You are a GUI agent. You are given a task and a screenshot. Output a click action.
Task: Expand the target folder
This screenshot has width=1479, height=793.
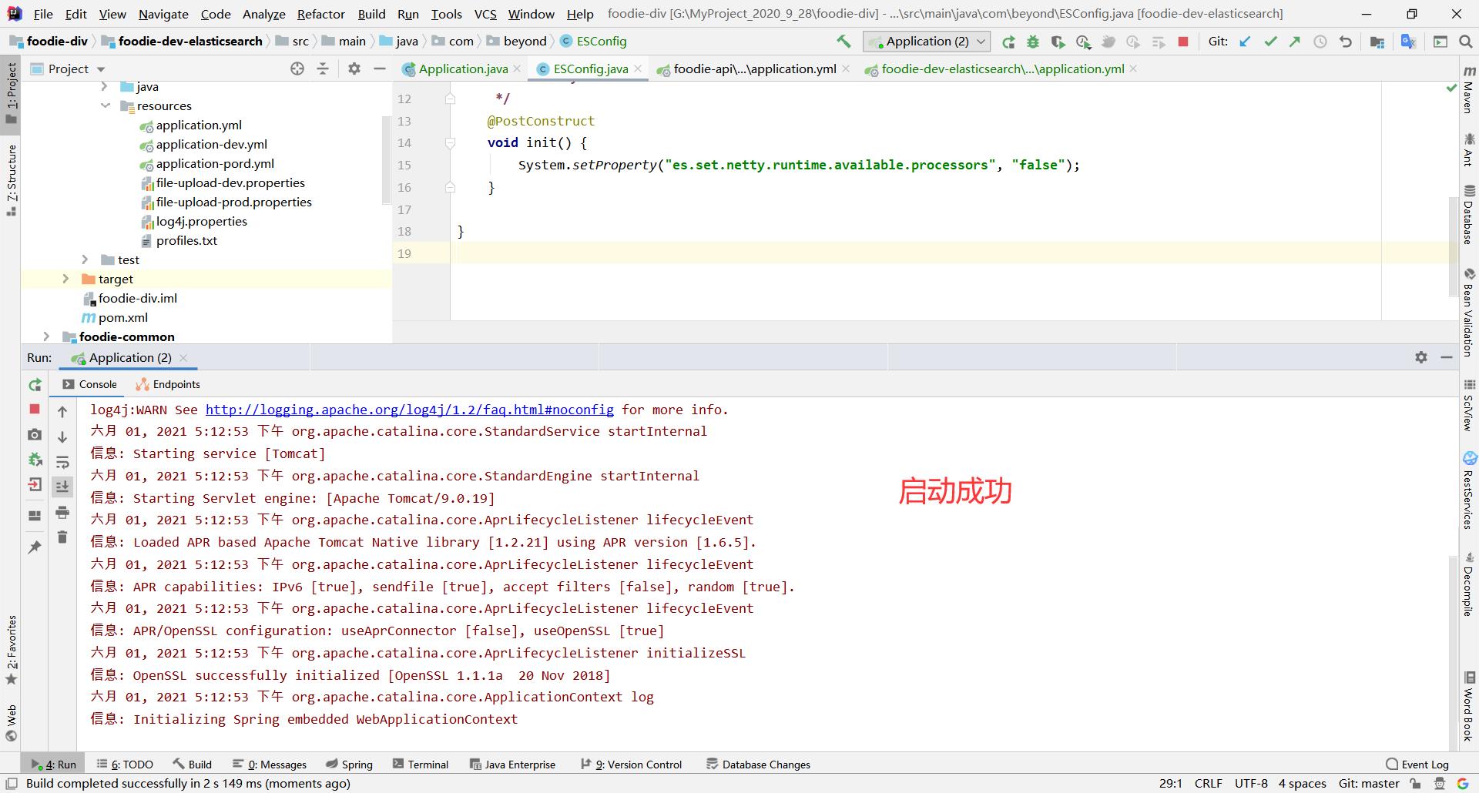(x=65, y=279)
